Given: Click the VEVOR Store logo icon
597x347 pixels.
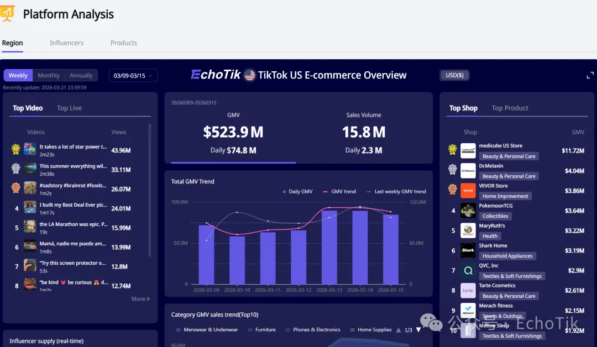Looking at the screenshot, I should coord(468,191).
